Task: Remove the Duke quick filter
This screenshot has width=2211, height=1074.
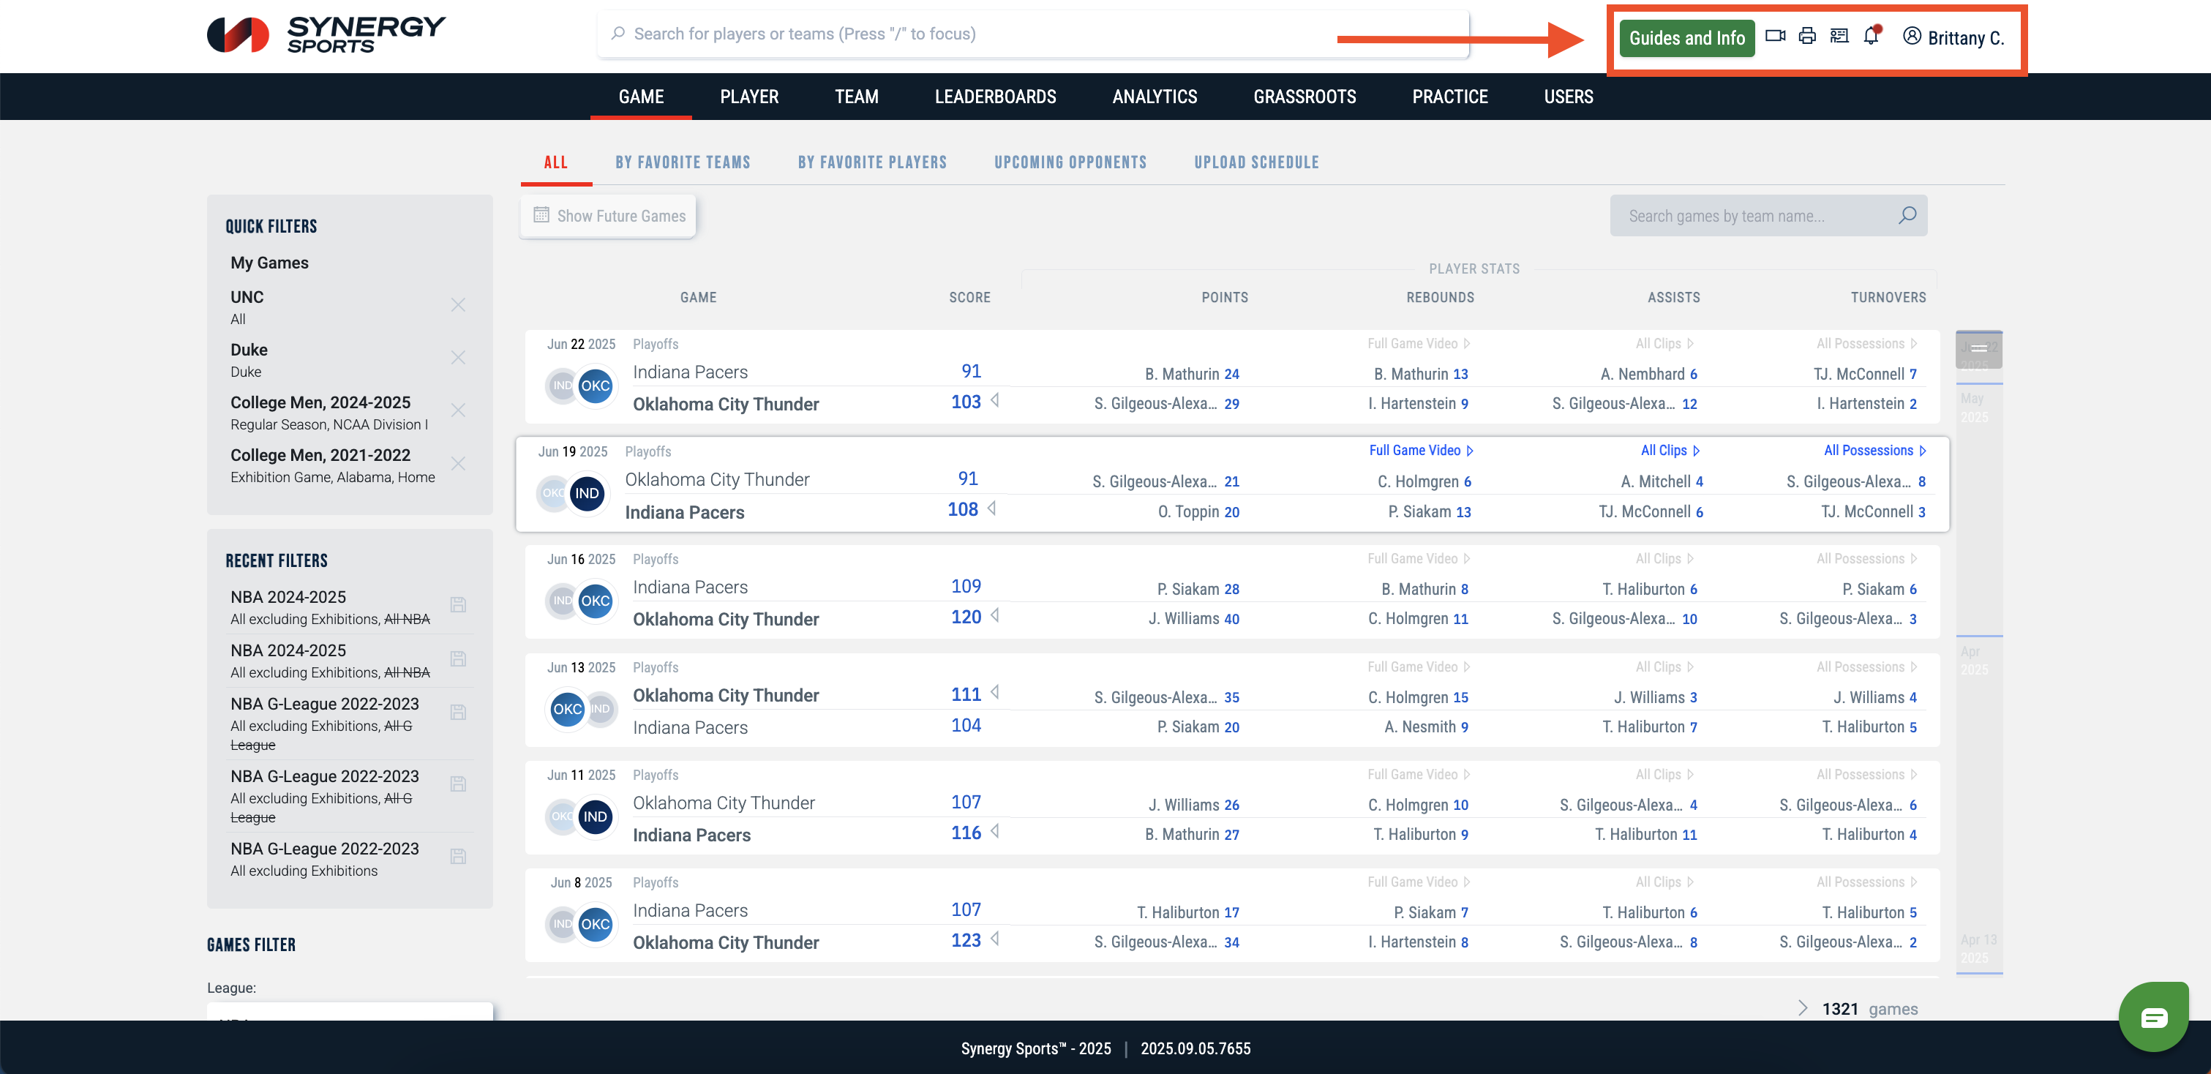Action: pyautogui.click(x=458, y=357)
